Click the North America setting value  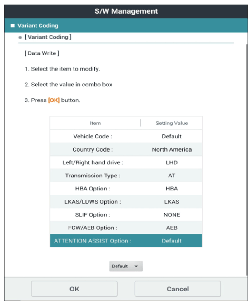[172, 149]
